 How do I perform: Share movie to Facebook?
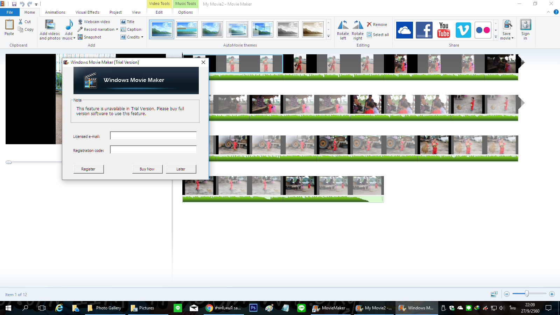coord(424,30)
